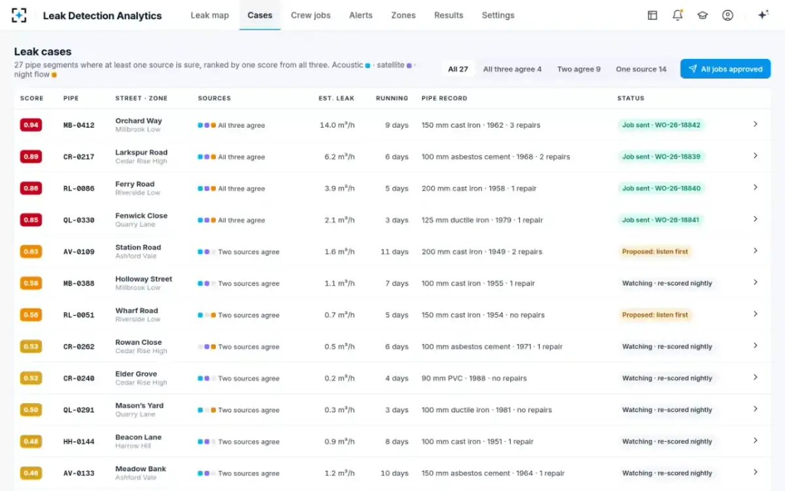Expand the MB-0412 Orchard Way row chevron
This screenshot has height=491, width=785.
tap(756, 124)
